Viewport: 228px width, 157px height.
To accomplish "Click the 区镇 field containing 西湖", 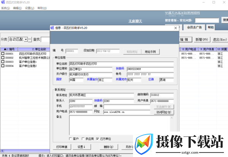I will tap(166, 80).
